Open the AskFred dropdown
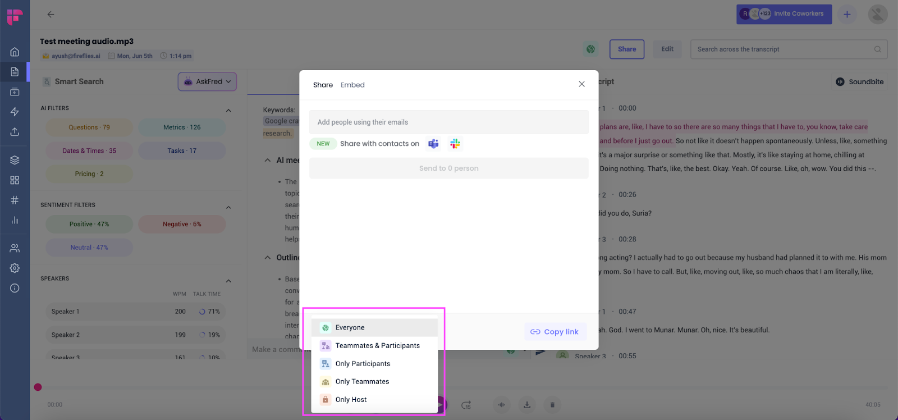The width and height of the screenshot is (898, 420). [207, 81]
